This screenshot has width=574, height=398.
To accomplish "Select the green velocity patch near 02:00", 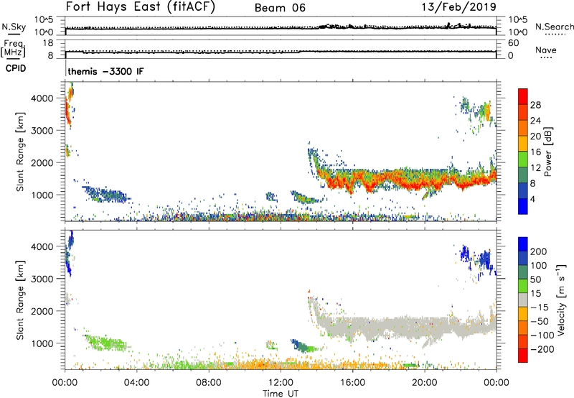I will tap(105, 342).
